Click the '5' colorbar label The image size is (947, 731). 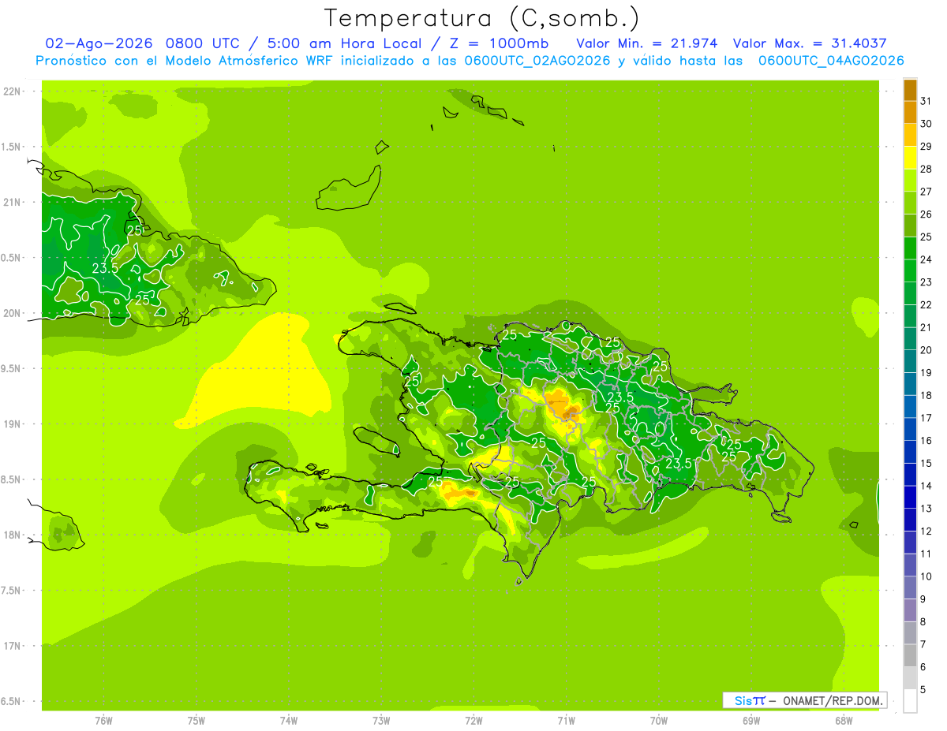923,690
